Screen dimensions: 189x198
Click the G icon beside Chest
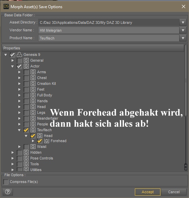(x=33, y=78)
